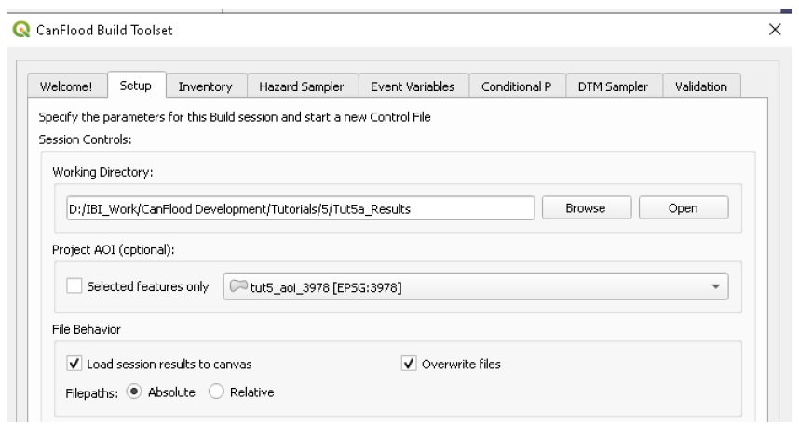Toggle the Overwrite files checkbox
This screenshot has width=799, height=438.
coord(409,364)
